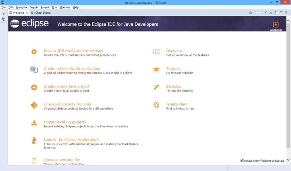
Task: Open the Project menu
Action: pyautogui.click(x=45, y=7)
